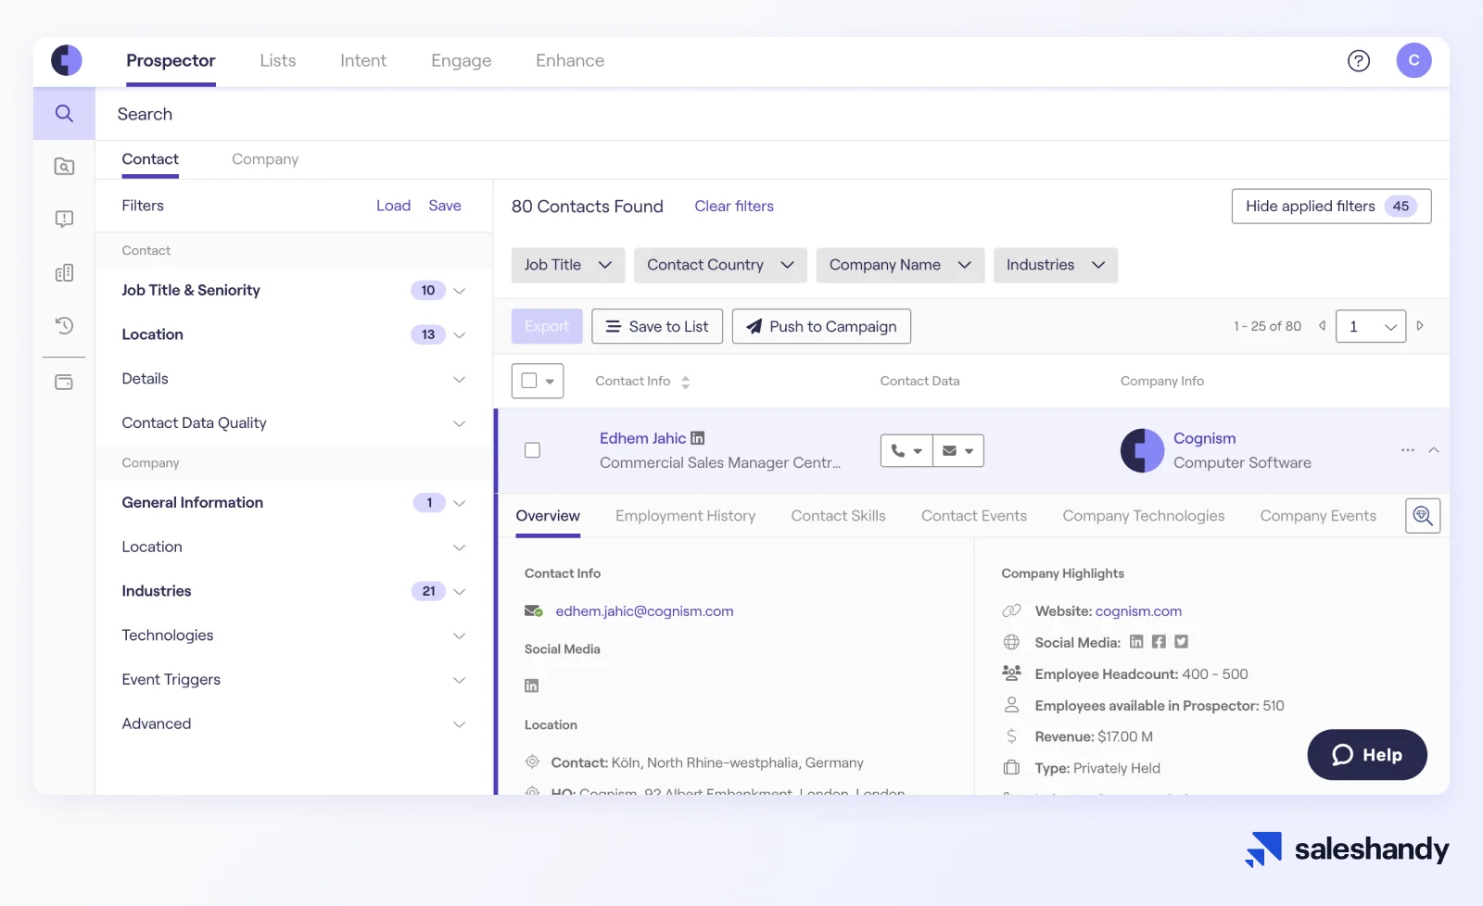Open Cognism company Facebook icon
1483x906 pixels.
tap(1159, 641)
